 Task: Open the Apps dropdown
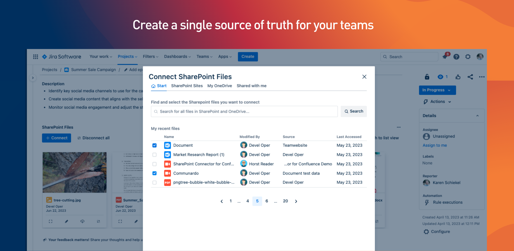pyautogui.click(x=225, y=57)
